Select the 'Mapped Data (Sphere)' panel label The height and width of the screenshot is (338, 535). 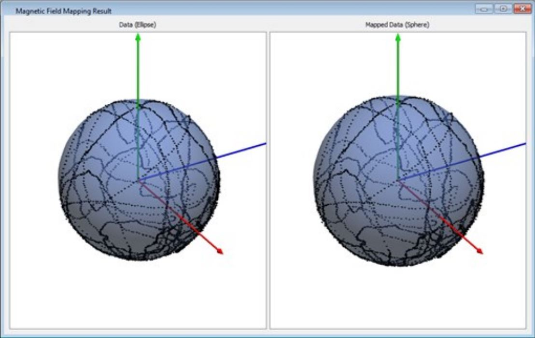[x=398, y=23]
